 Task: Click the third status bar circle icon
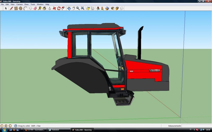pyautogui.click(x=10, y=126)
